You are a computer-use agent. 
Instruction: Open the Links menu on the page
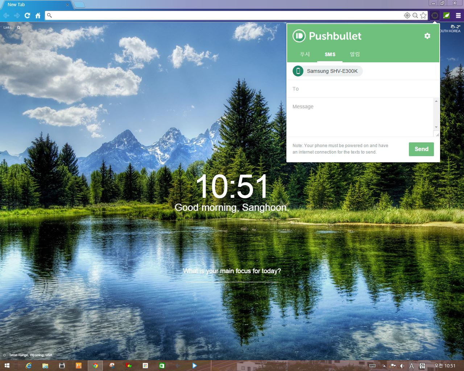7,28
